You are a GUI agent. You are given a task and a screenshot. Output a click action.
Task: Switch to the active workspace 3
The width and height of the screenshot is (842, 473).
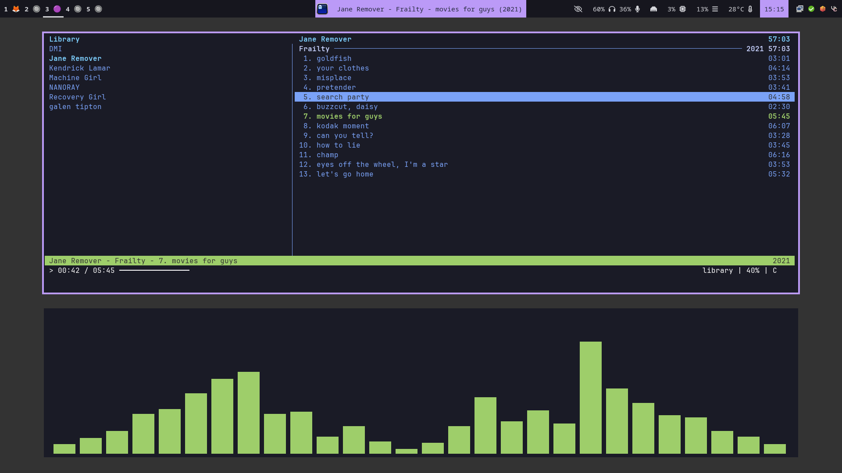point(53,9)
